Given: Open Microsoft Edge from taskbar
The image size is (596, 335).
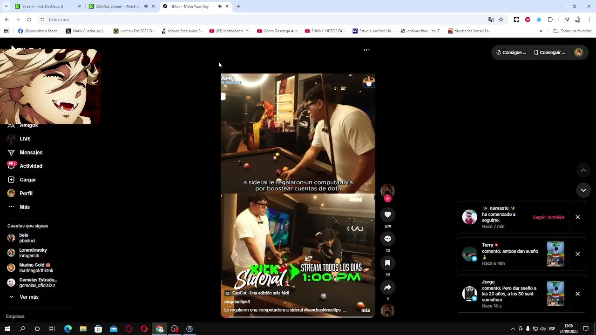Looking at the screenshot, I should (x=68, y=329).
